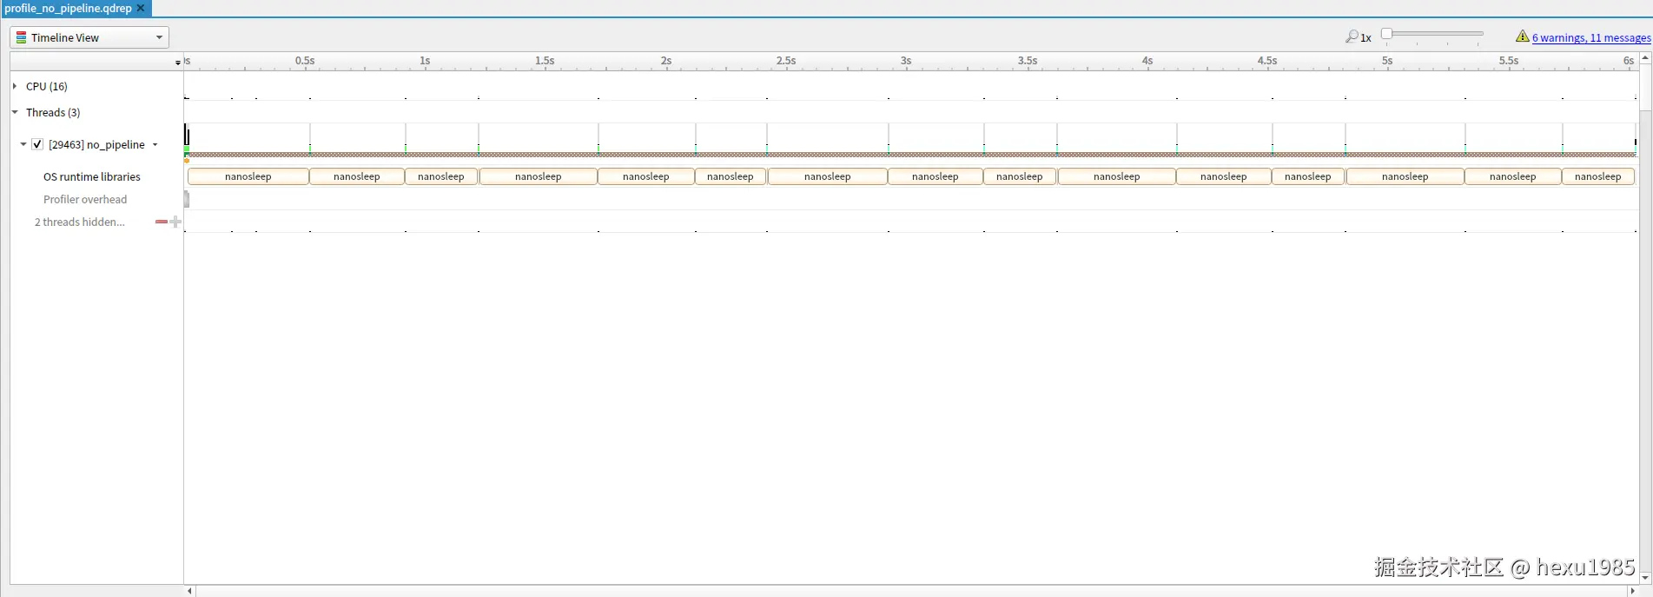
Task: Click the horizontal scrollbar right arrow
Action: [1632, 591]
